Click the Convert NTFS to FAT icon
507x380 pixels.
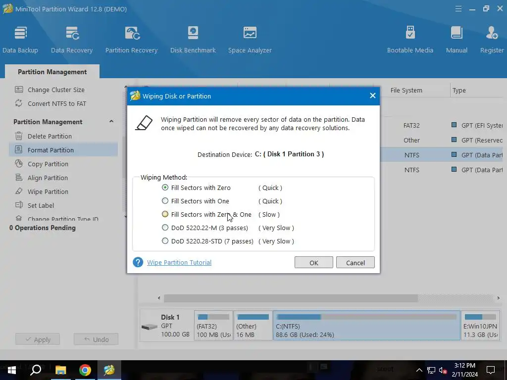pyautogui.click(x=19, y=103)
